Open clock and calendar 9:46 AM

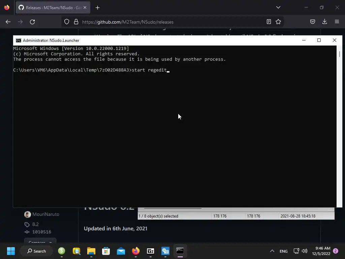(321, 251)
